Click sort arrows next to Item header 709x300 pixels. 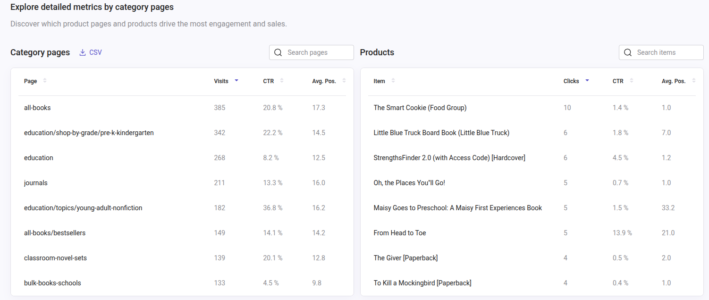pyautogui.click(x=393, y=81)
